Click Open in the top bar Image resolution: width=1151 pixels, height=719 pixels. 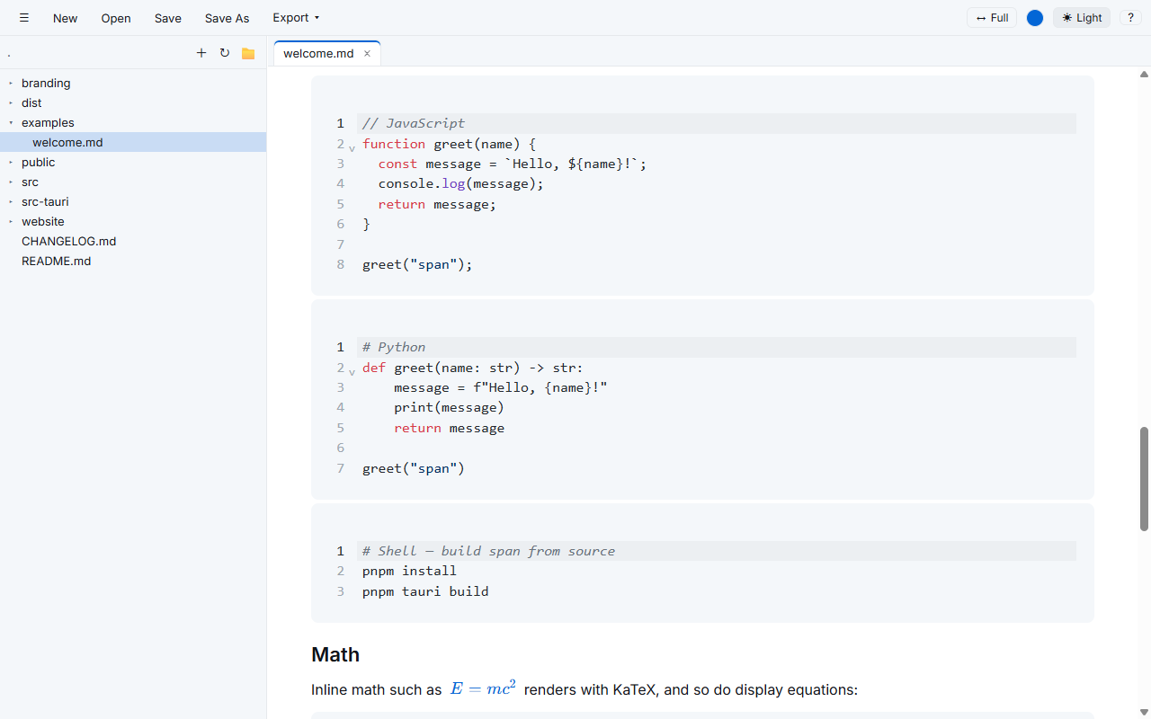coord(116,18)
